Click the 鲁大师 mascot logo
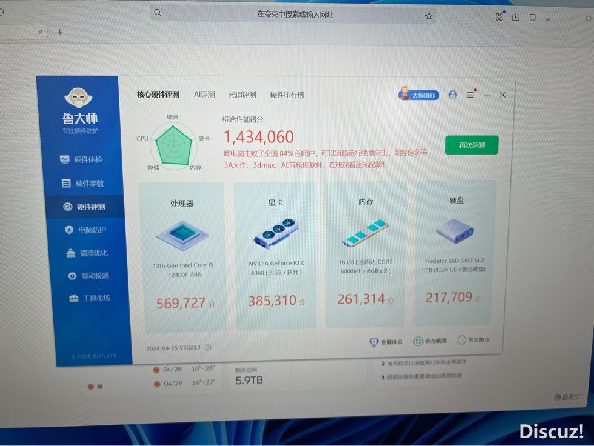The height and width of the screenshot is (446, 594). coord(78,98)
